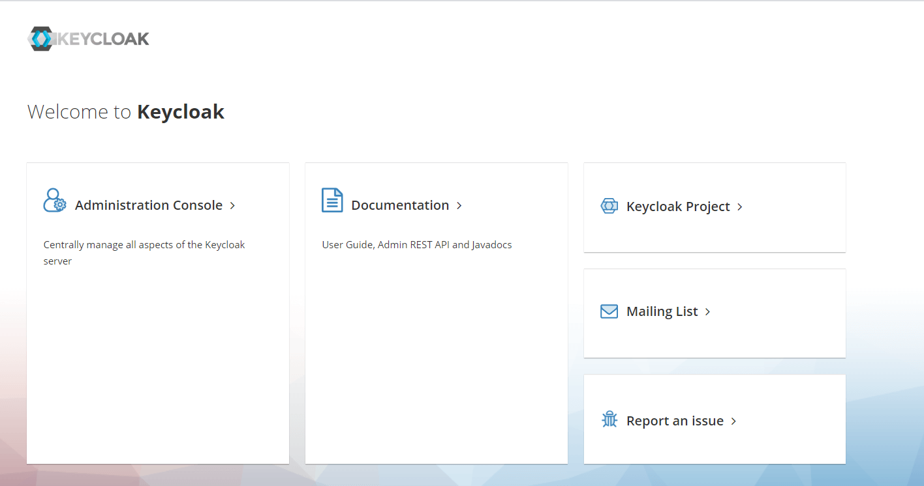Viewport: 924px width, 486px height.
Task: Click the 'Welcome to Keycloak' heading
Action: 126,112
